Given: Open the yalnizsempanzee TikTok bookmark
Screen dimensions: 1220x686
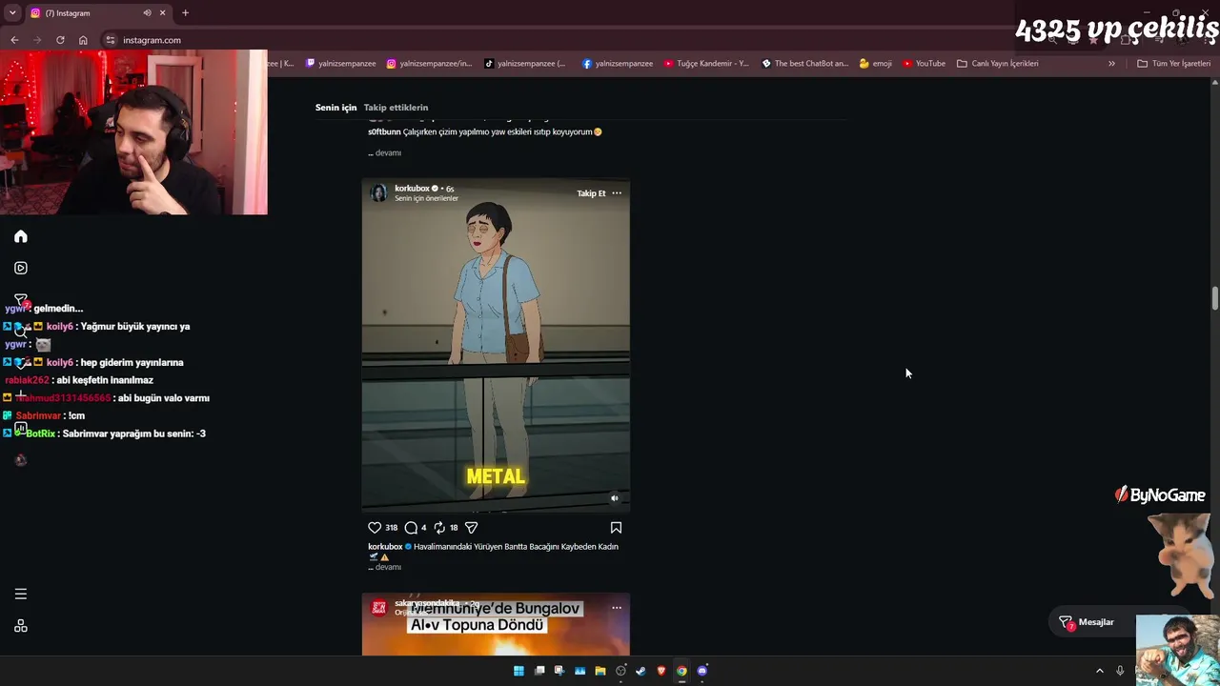Looking at the screenshot, I should 525,64.
